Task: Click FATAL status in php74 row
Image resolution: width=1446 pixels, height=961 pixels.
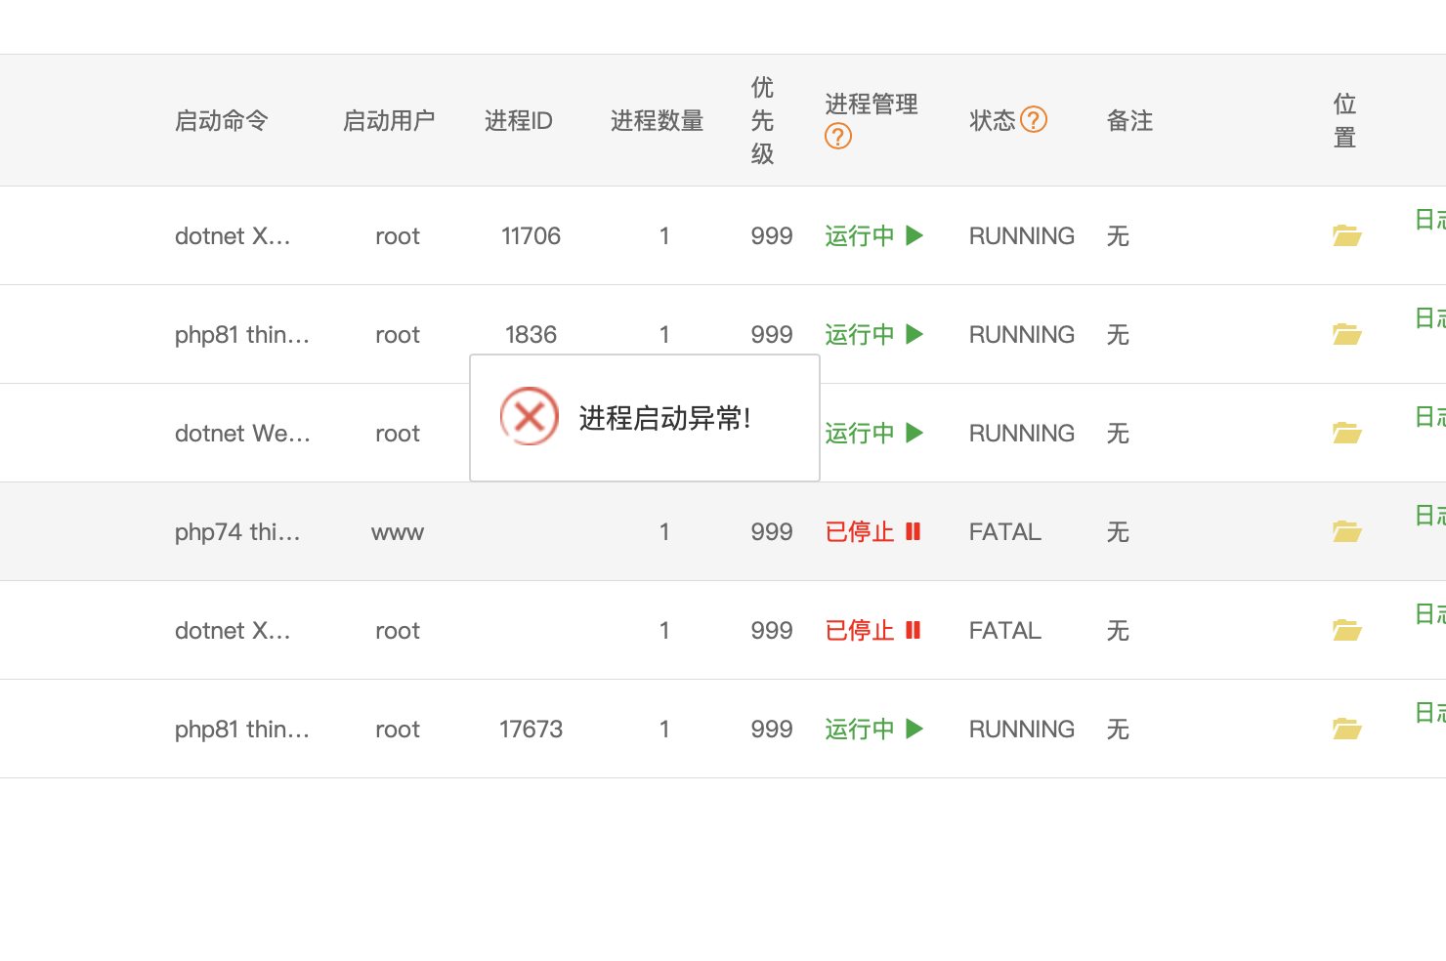Action: pos(1005,531)
